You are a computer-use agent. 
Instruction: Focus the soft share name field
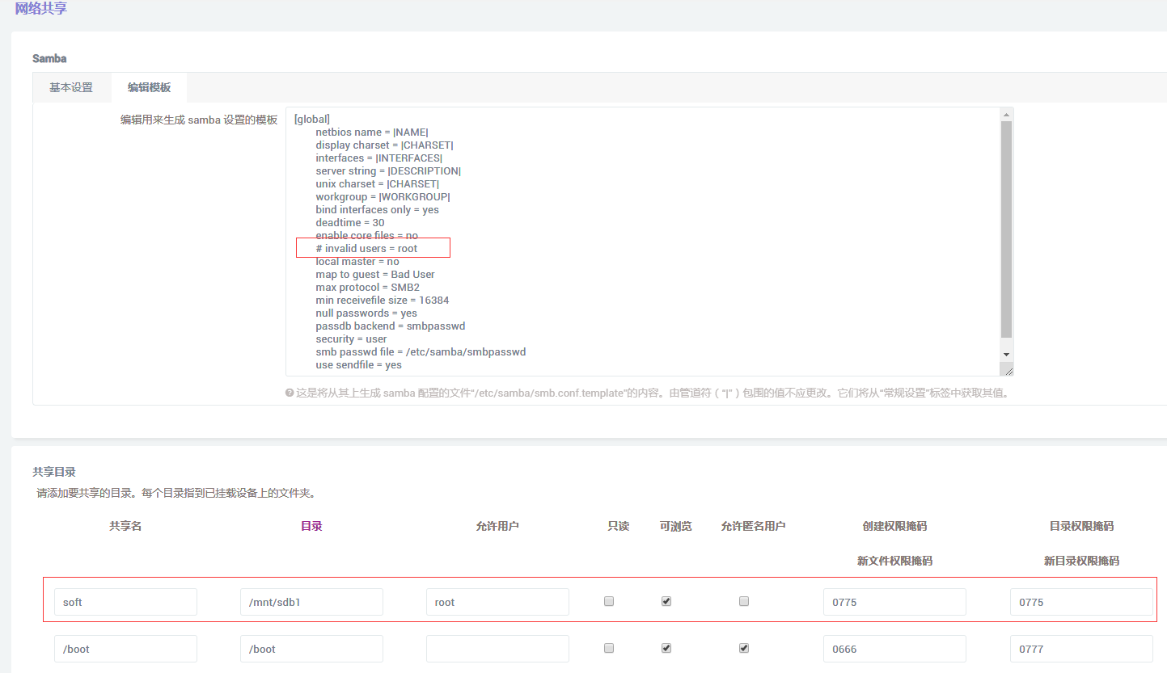[x=125, y=602]
